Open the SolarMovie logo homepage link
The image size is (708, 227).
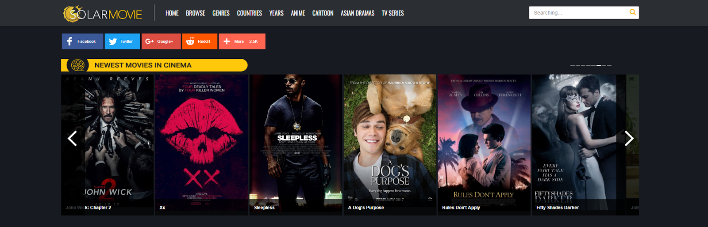(x=103, y=14)
